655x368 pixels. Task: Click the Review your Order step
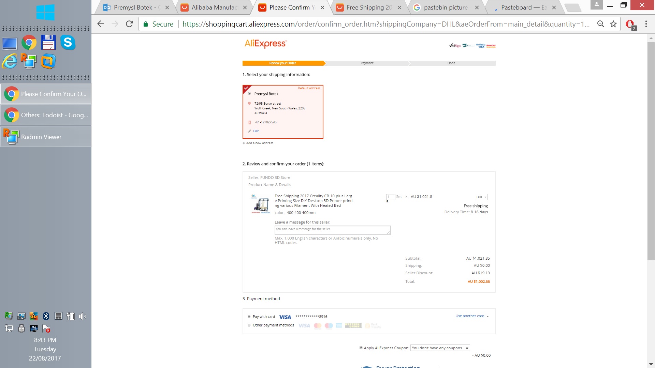click(x=282, y=63)
